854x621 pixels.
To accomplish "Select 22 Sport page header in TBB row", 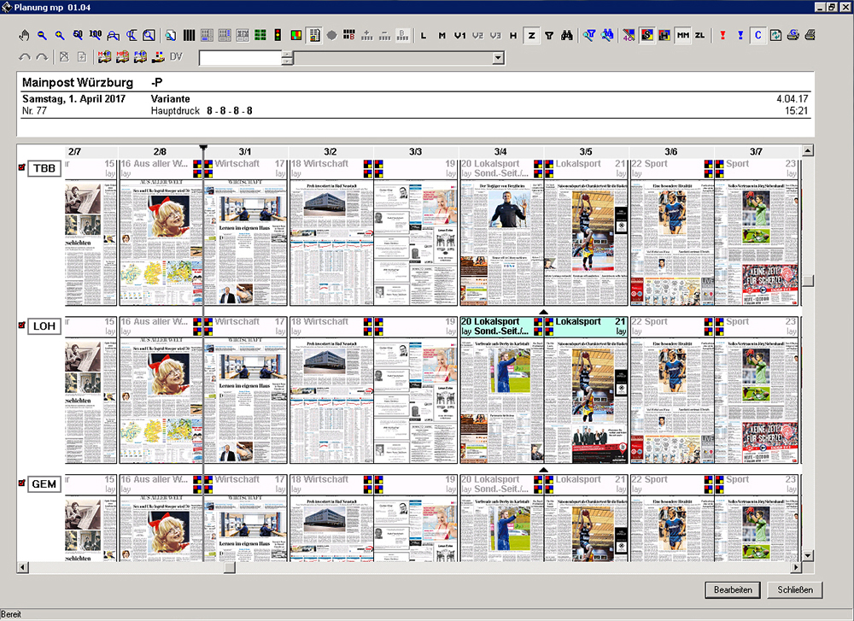I will coord(671,168).
